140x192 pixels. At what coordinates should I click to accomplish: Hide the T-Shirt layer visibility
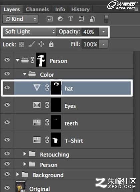(x=7, y=139)
